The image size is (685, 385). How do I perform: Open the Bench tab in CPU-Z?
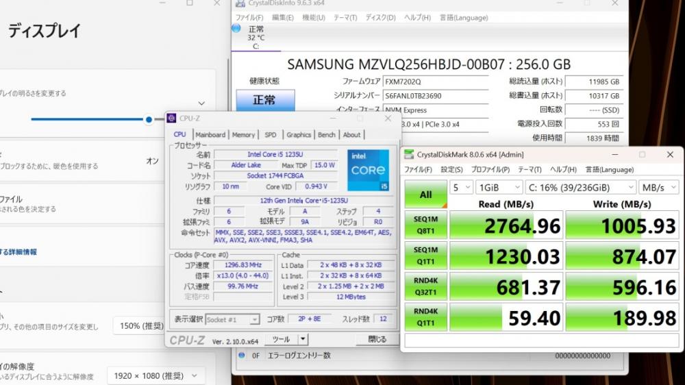tap(327, 135)
